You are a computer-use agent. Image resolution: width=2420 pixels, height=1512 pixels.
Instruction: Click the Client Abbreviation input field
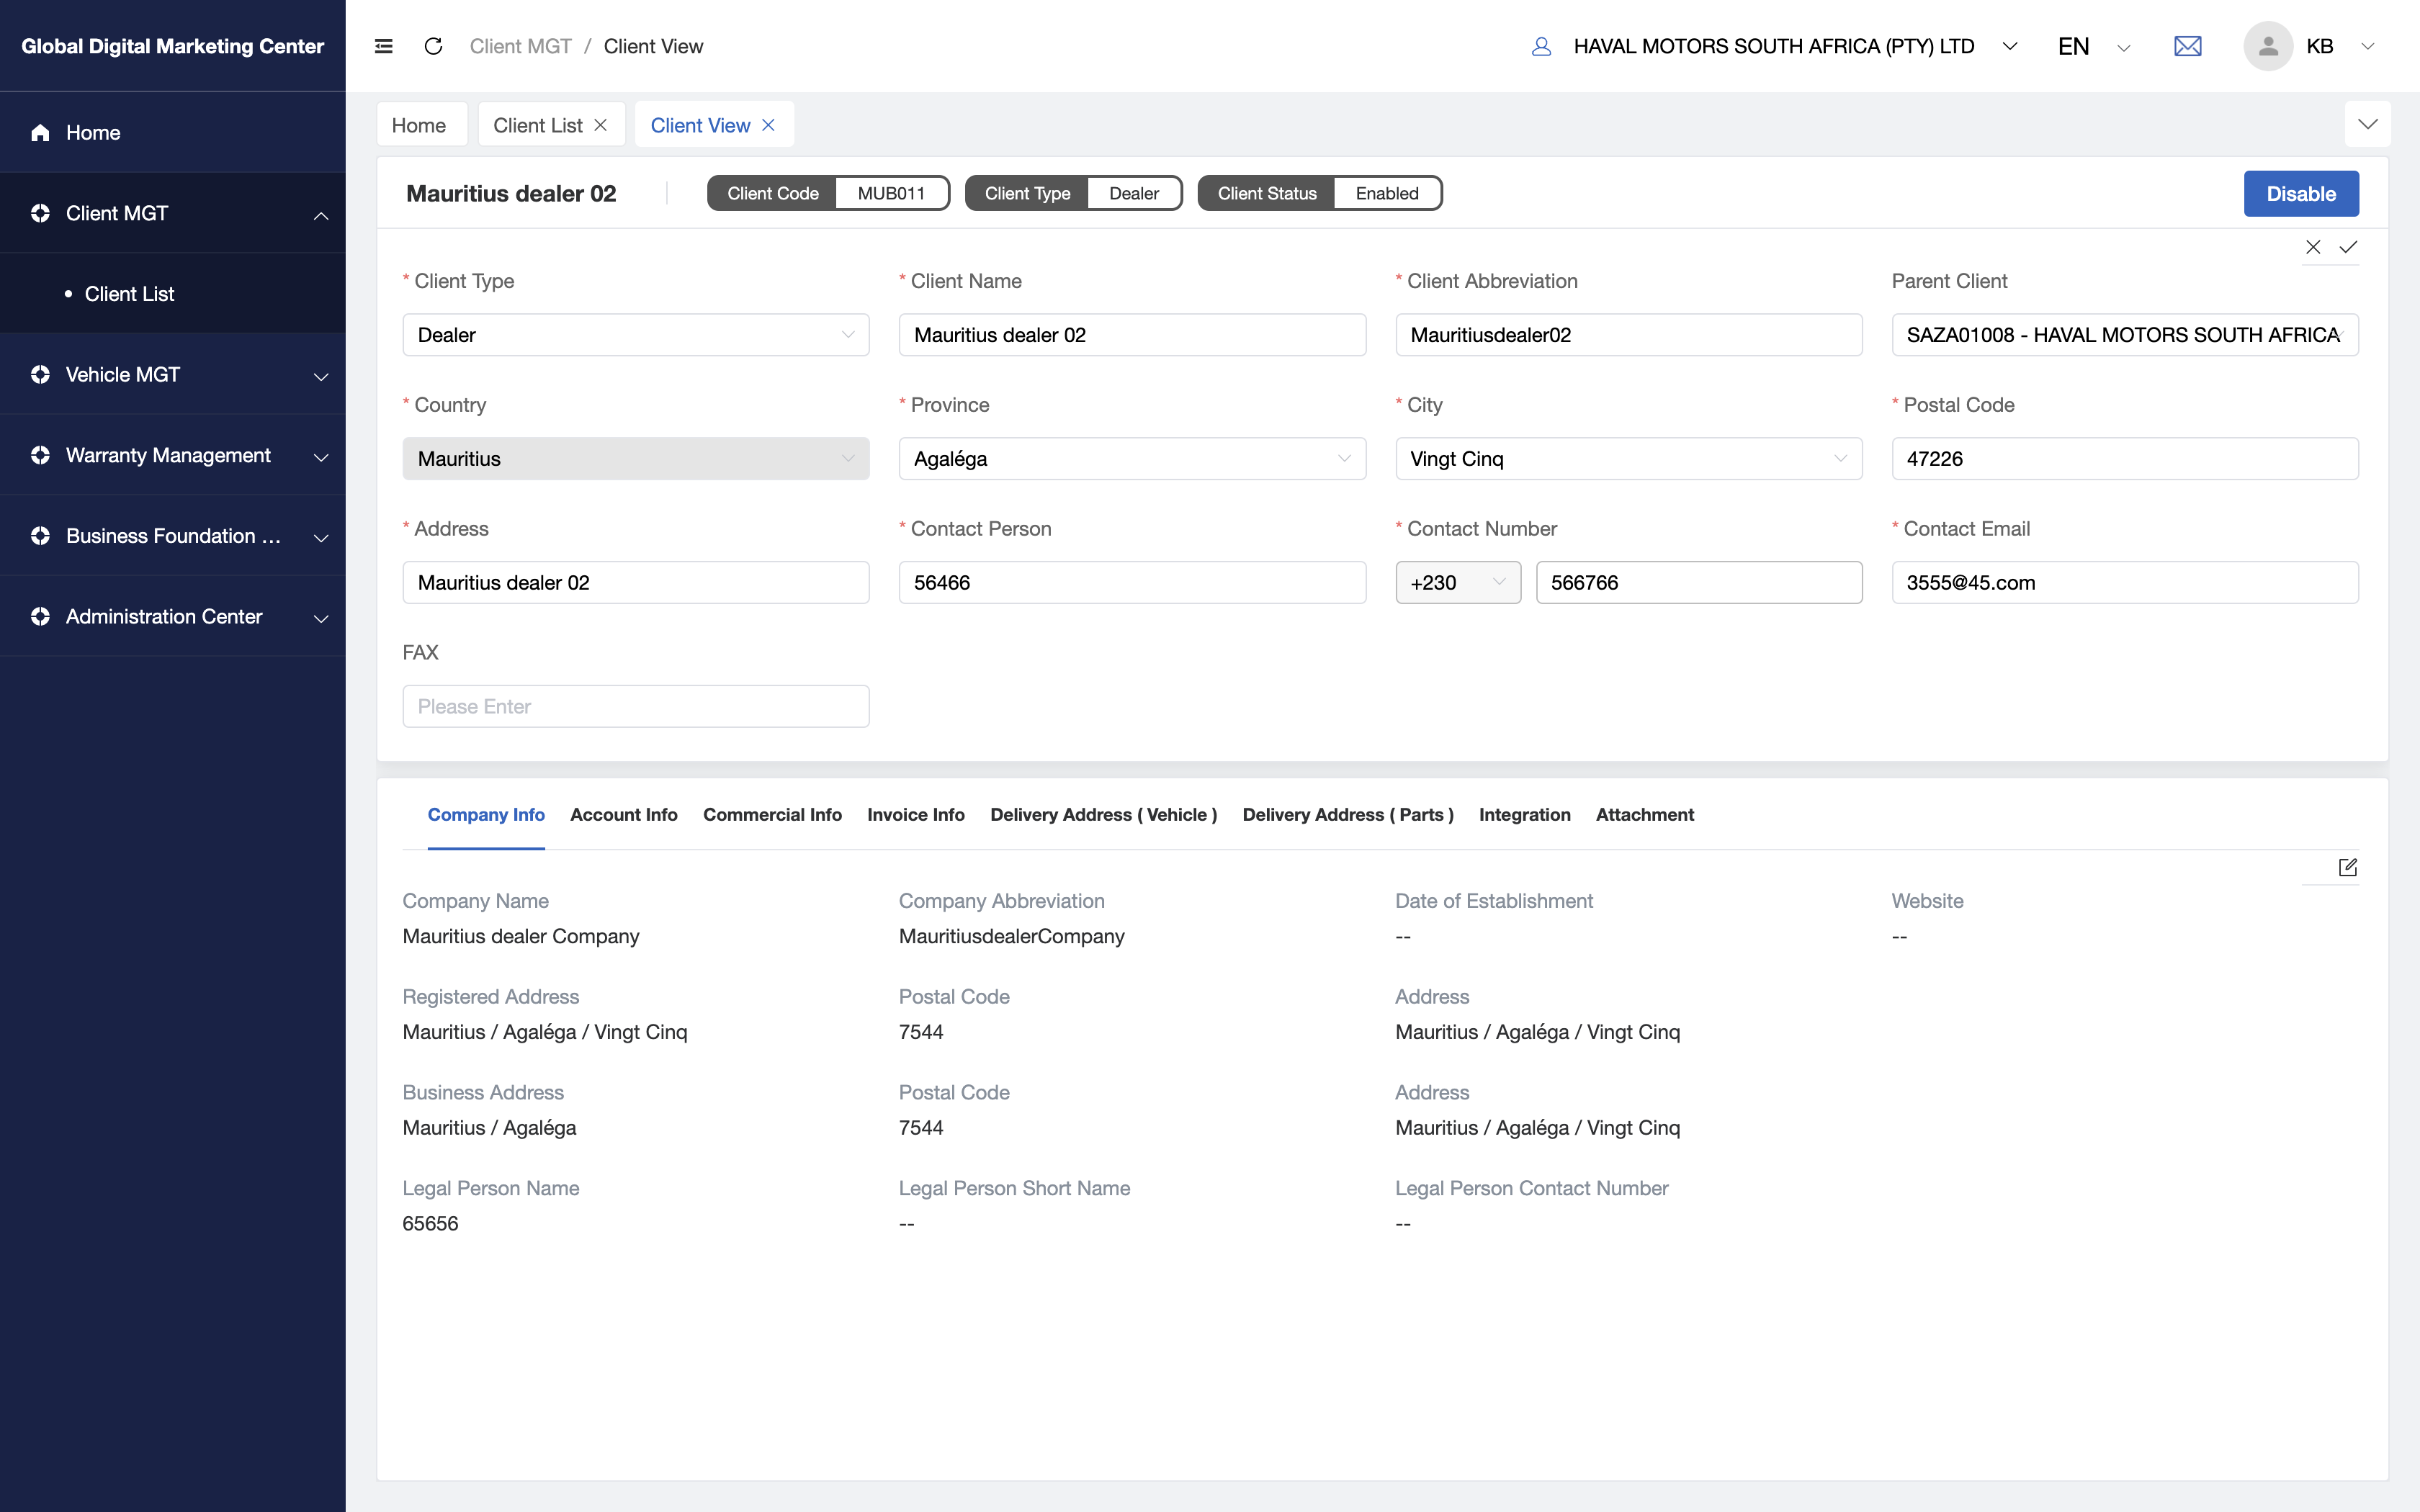[1628, 335]
